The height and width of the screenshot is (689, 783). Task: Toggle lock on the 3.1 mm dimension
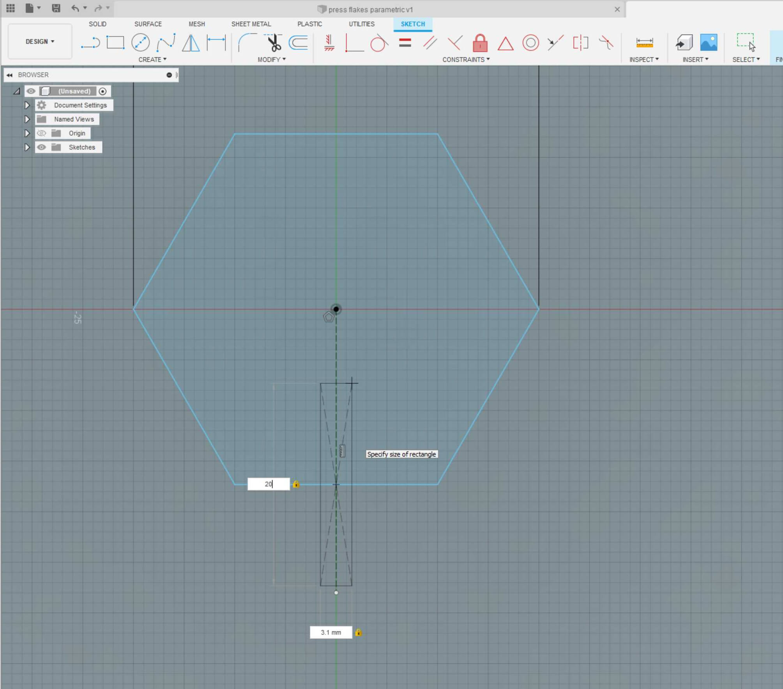[358, 633]
